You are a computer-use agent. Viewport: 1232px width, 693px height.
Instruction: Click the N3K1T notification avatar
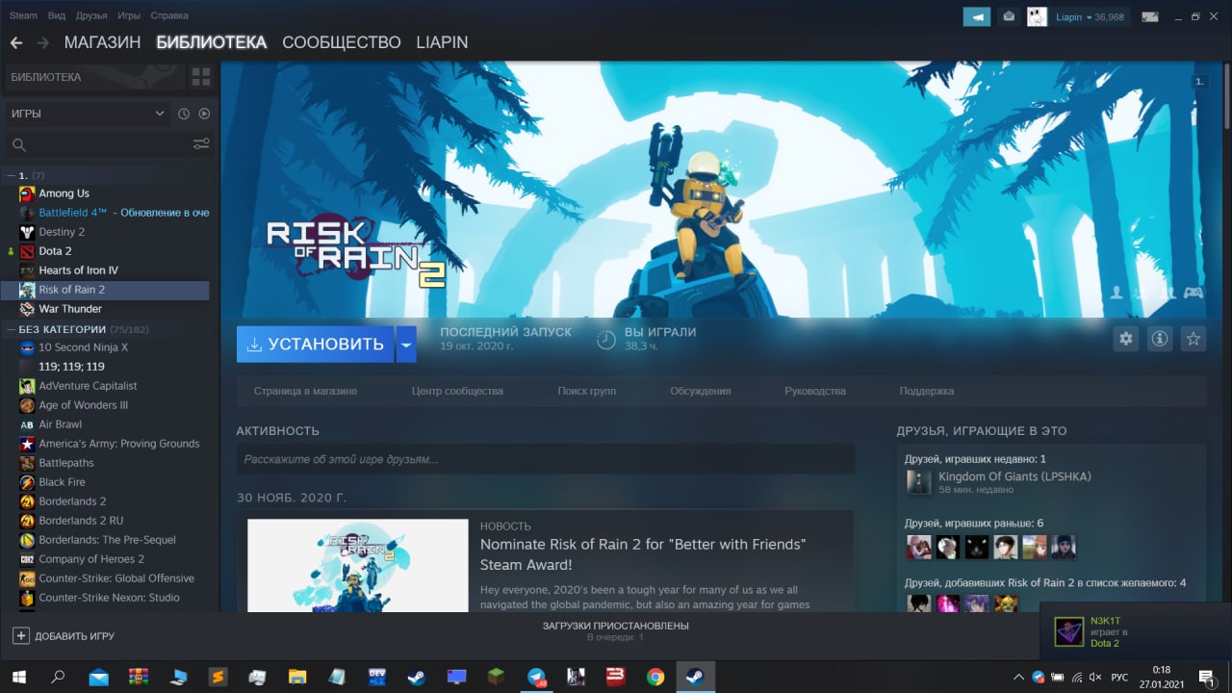click(x=1069, y=631)
